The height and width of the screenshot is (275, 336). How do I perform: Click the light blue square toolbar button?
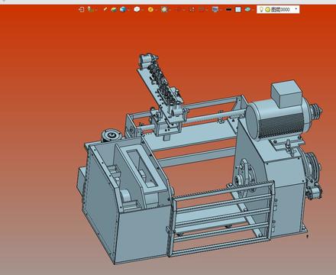point(238,9)
